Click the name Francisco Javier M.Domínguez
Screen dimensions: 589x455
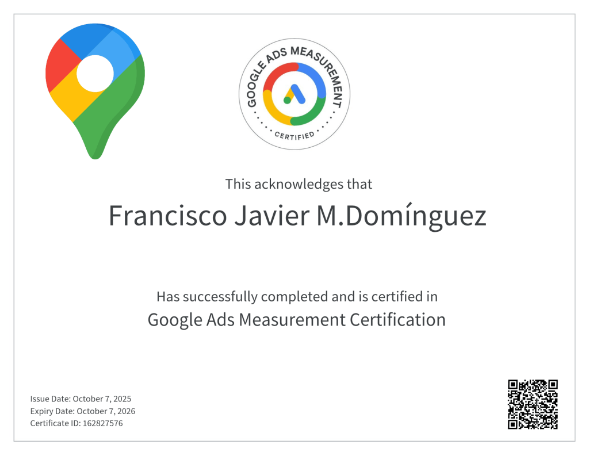297,216
